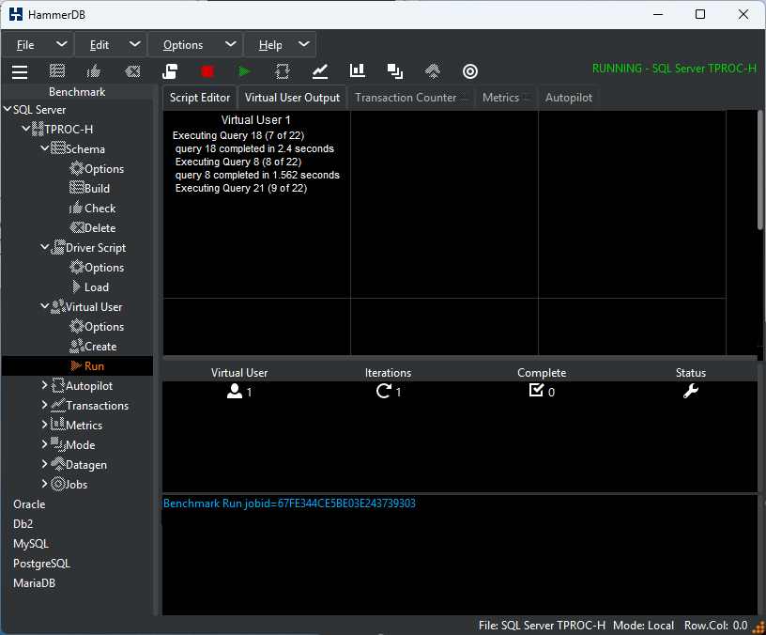
Task: Click the wrench Status icon for Virtual User 1
Action: pyautogui.click(x=691, y=391)
